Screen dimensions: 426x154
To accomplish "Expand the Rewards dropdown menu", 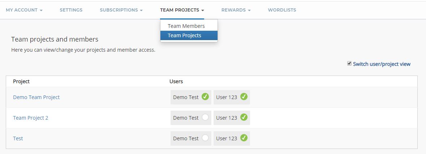I will pyautogui.click(x=236, y=10).
